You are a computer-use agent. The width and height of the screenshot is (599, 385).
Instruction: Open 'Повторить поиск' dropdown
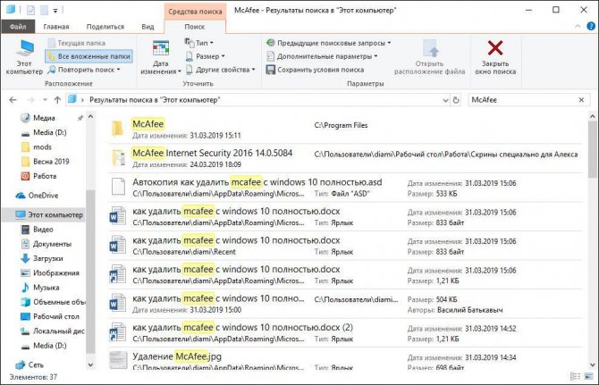point(84,70)
